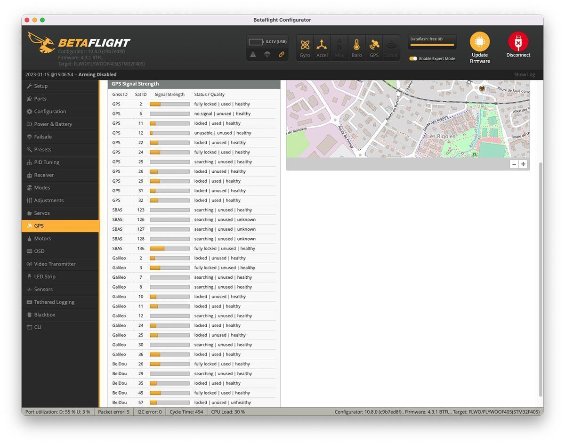Click the Port utilization status entry
Viewport: 565px width, 444px height.
(57, 412)
